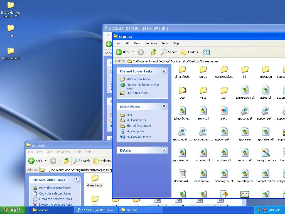The image size is (285, 214).
Task: Click selected dlmanifests folder in background window
Action: tap(95, 181)
